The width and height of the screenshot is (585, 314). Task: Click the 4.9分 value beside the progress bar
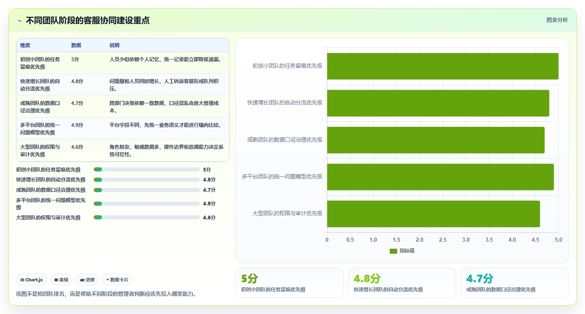point(209,204)
